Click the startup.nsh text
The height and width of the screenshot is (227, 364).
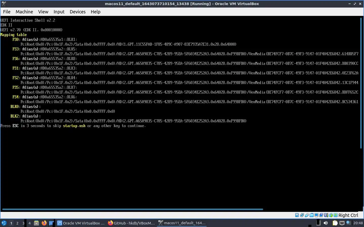(74, 126)
